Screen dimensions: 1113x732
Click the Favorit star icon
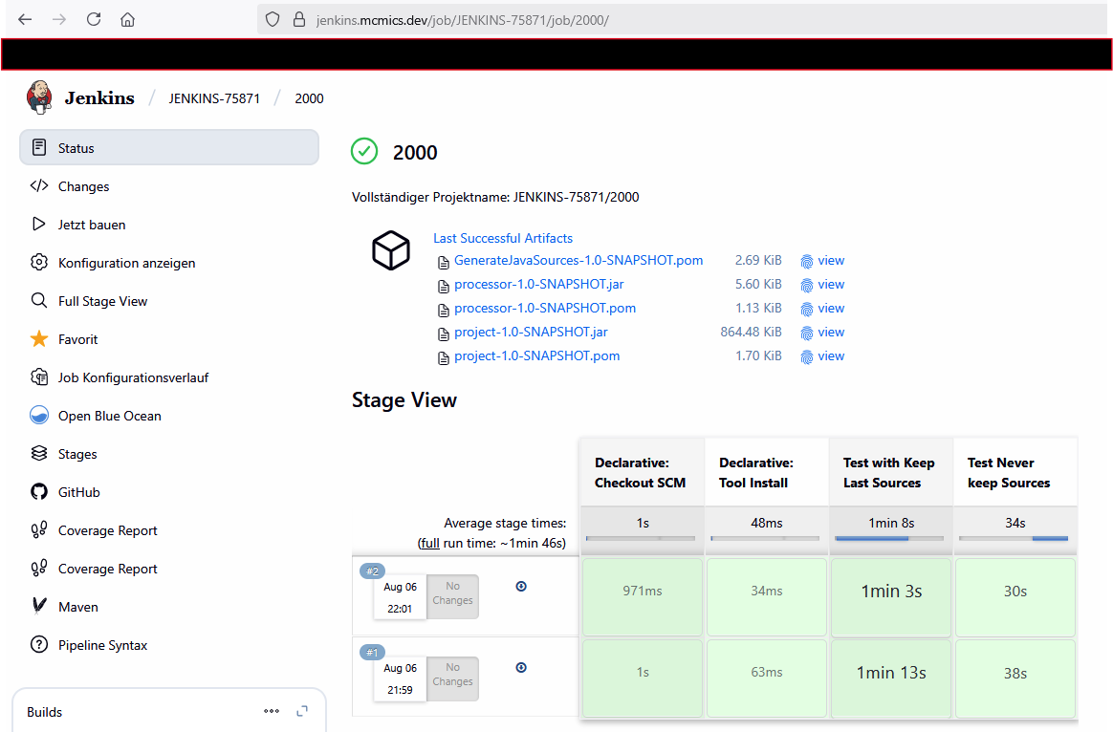click(x=39, y=339)
